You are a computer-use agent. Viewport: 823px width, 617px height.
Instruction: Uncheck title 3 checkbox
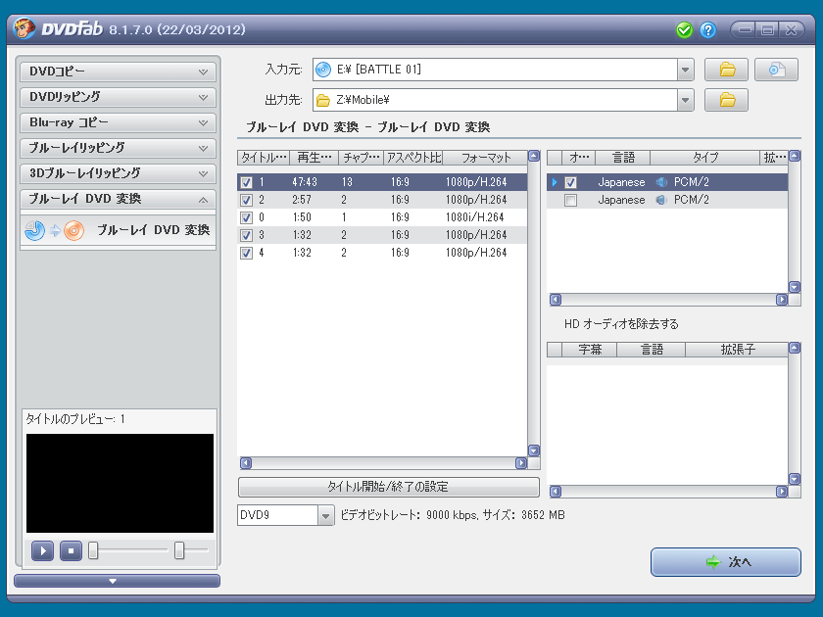pos(246,235)
